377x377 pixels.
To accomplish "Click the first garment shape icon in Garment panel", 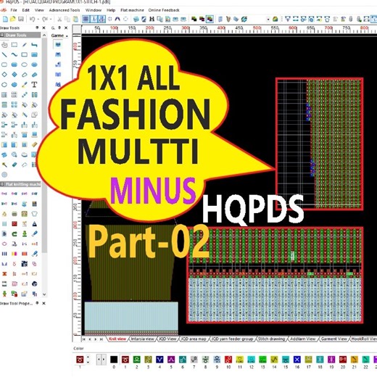I will click(x=58, y=44).
